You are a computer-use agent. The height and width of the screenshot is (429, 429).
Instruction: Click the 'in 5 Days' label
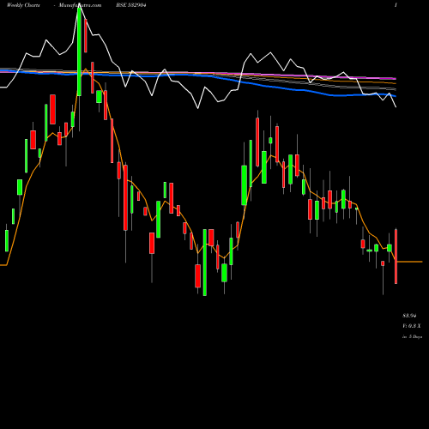coord(412,337)
